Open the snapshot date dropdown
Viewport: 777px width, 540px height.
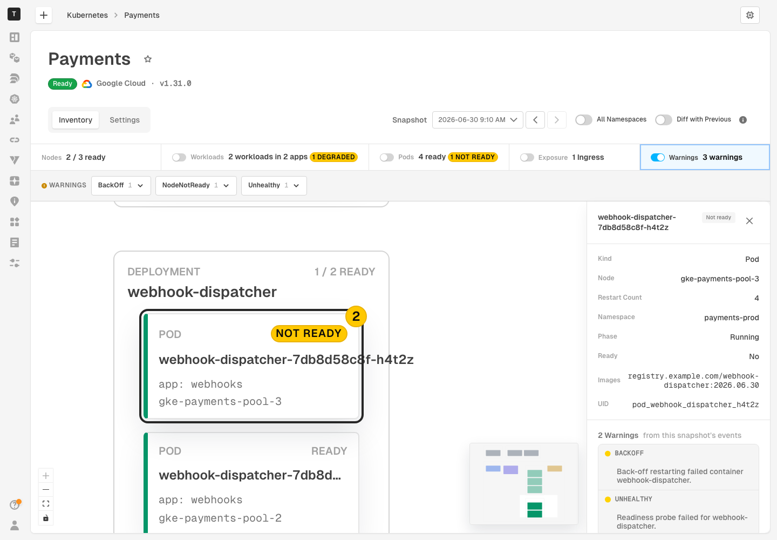point(478,120)
